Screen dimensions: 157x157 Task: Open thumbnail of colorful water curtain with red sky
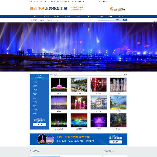coord(78,120)
